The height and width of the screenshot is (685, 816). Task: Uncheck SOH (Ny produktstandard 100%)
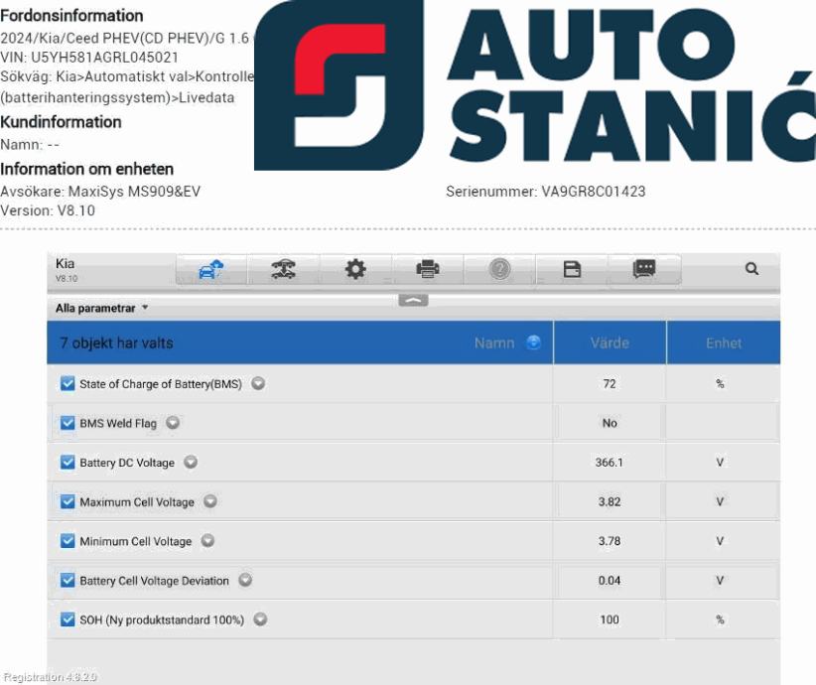coord(68,619)
